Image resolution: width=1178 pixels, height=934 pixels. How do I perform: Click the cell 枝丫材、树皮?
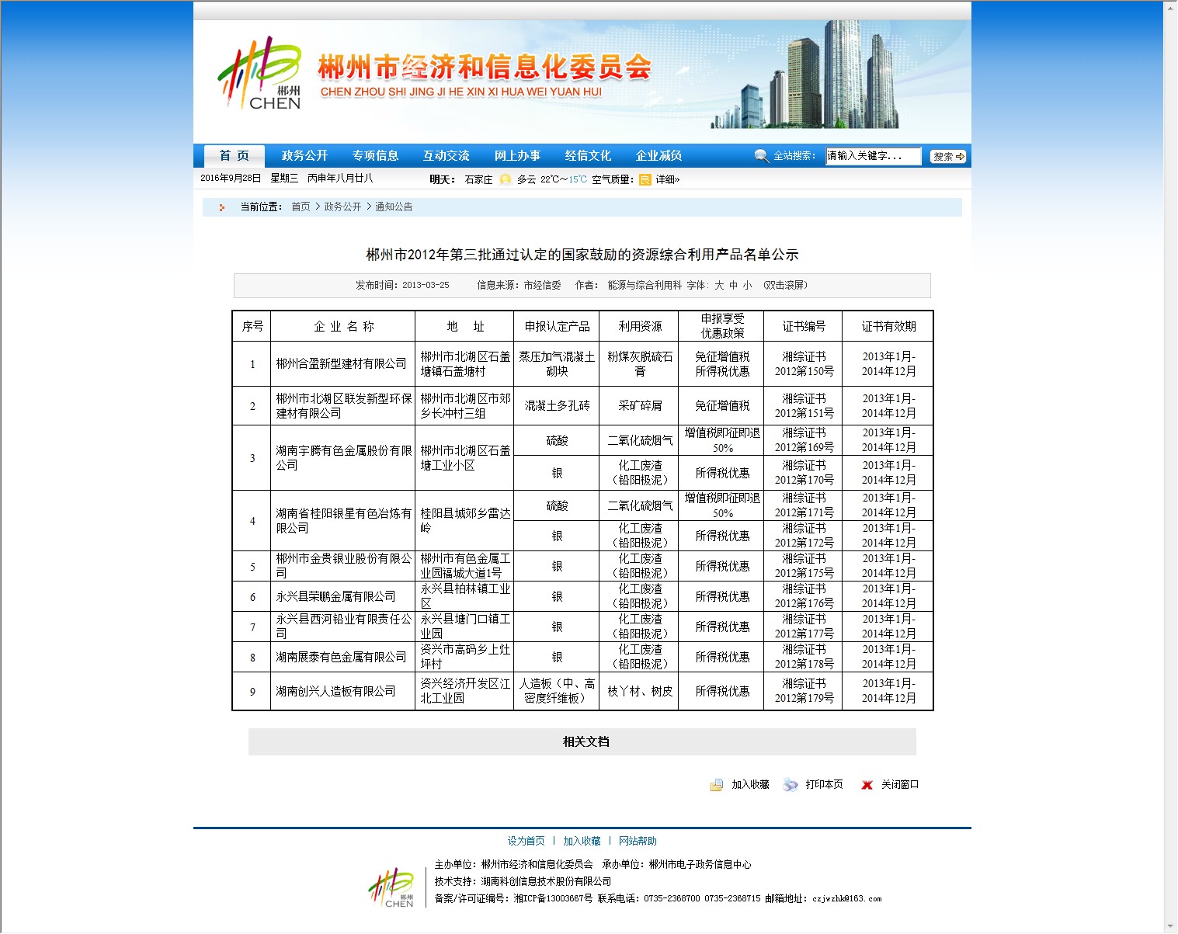point(640,692)
